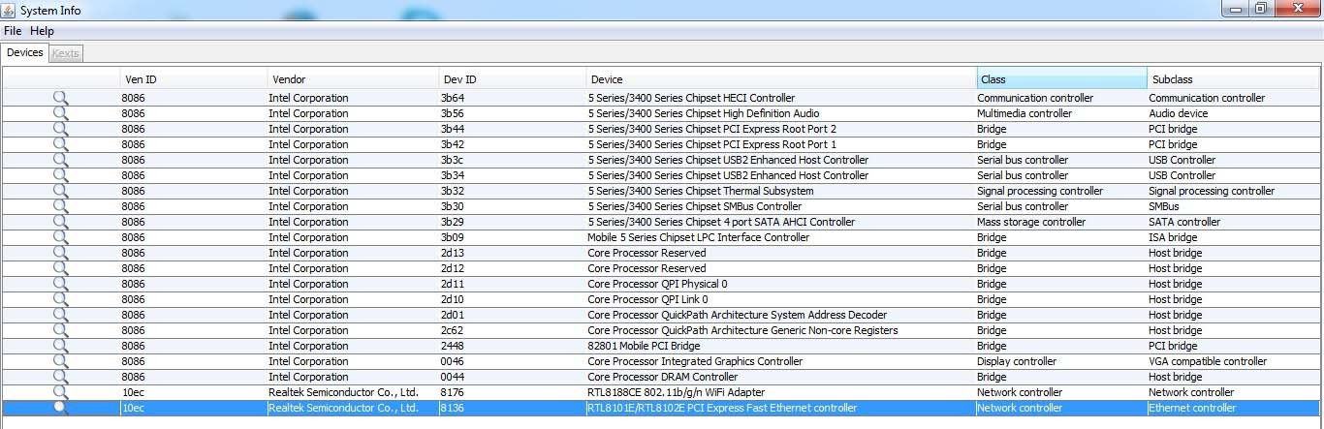The height and width of the screenshot is (429, 1324).
Task: Click magnifier icon for QPI Physical 0 row
Action: click(x=61, y=284)
